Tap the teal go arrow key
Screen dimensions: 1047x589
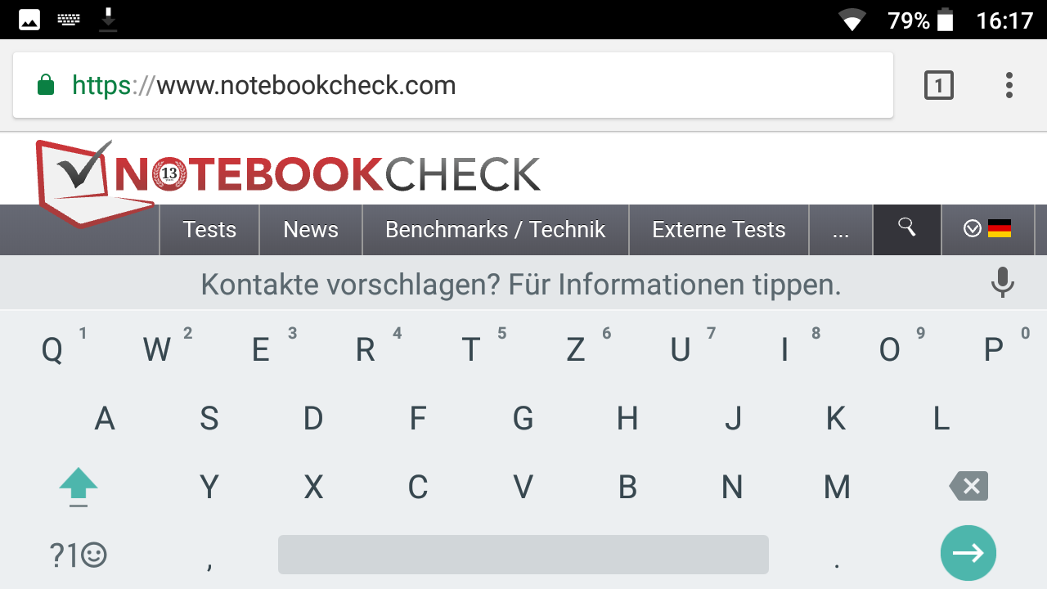[x=968, y=554]
